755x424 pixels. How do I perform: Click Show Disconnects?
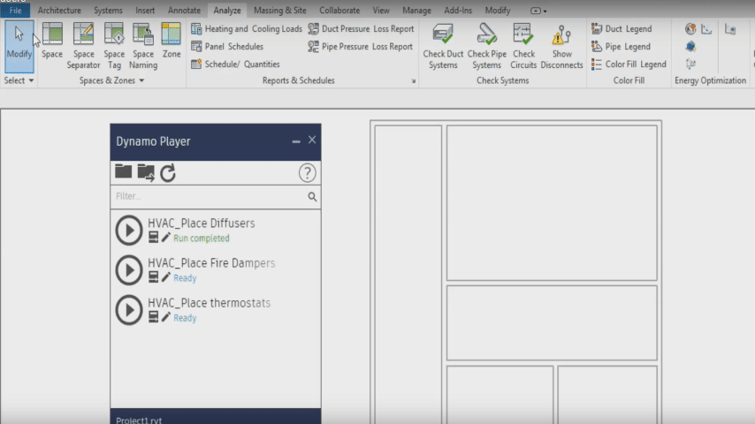[x=562, y=46]
